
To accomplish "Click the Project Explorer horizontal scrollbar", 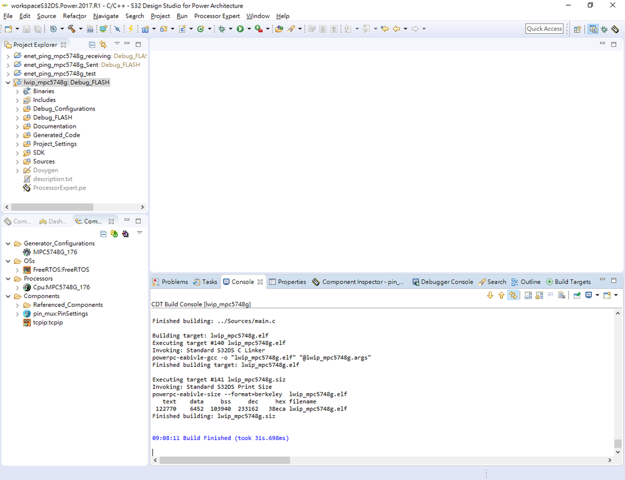I will point(52,207).
